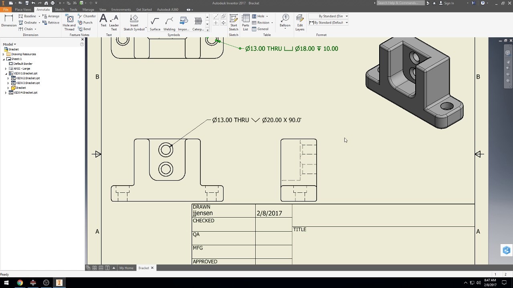Open the Get Started tab
Viewport: 513px width, 288px height.
(x=144, y=10)
